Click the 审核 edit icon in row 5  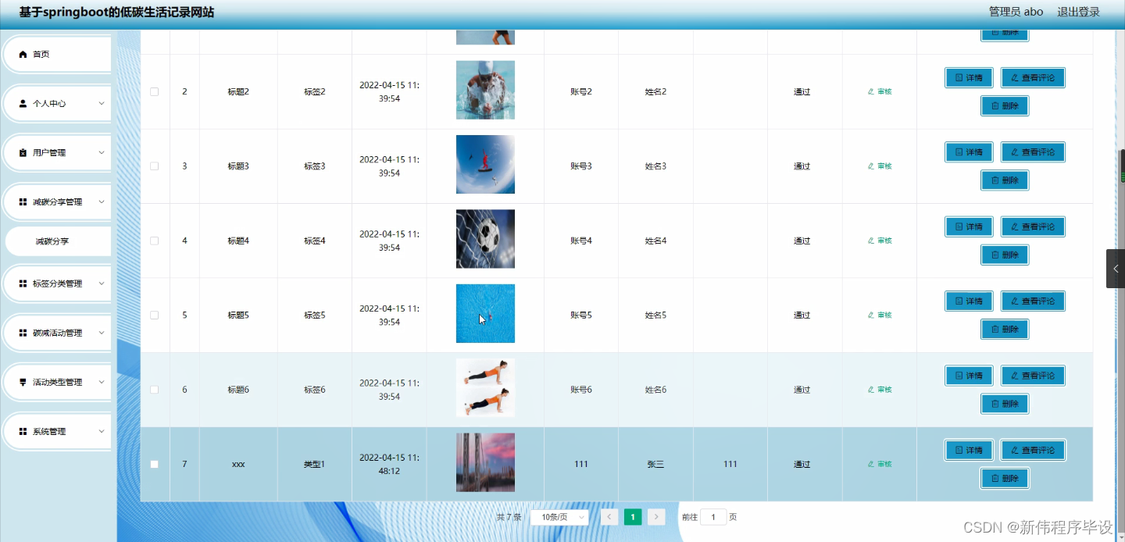point(871,315)
